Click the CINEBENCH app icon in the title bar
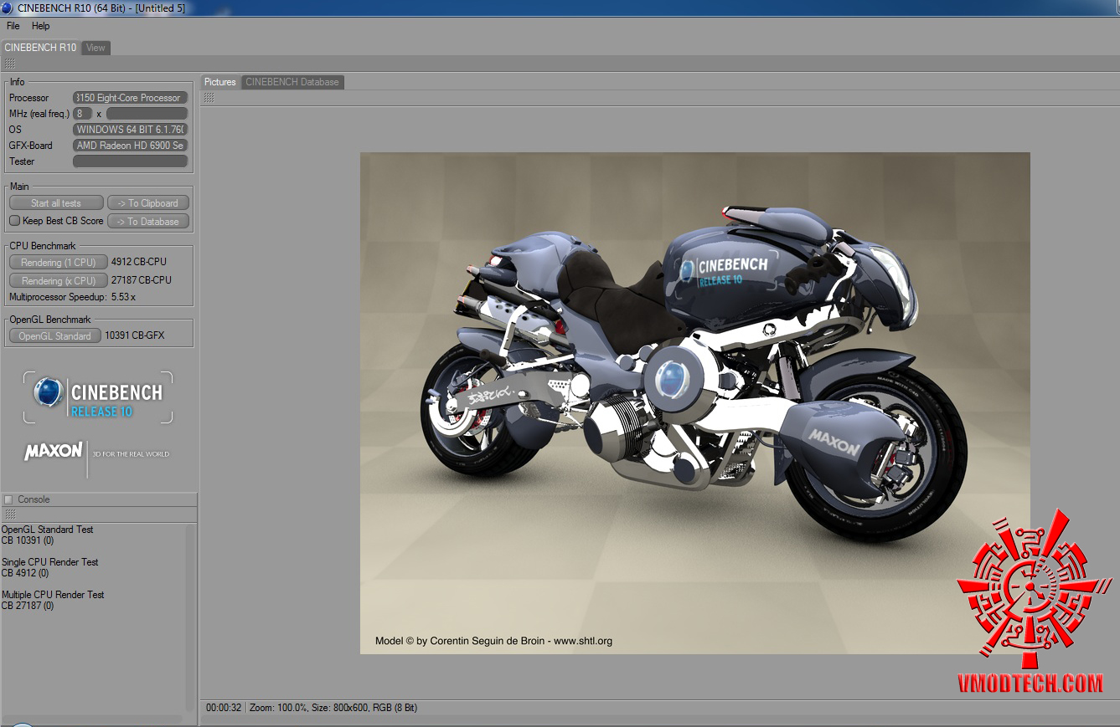The height and width of the screenshot is (727, 1120). 8,8
